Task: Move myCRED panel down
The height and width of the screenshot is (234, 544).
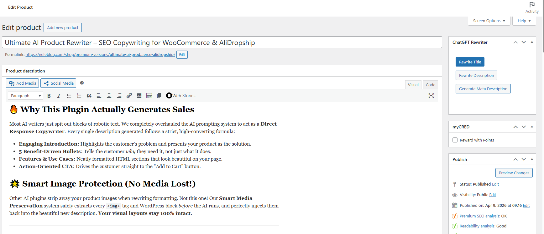Action: [524, 127]
